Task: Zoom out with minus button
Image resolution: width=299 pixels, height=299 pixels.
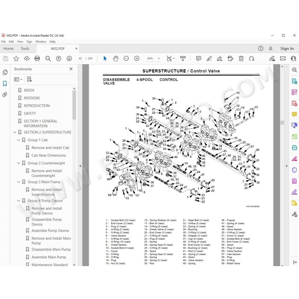Action: pyautogui.click(x=126, y=59)
